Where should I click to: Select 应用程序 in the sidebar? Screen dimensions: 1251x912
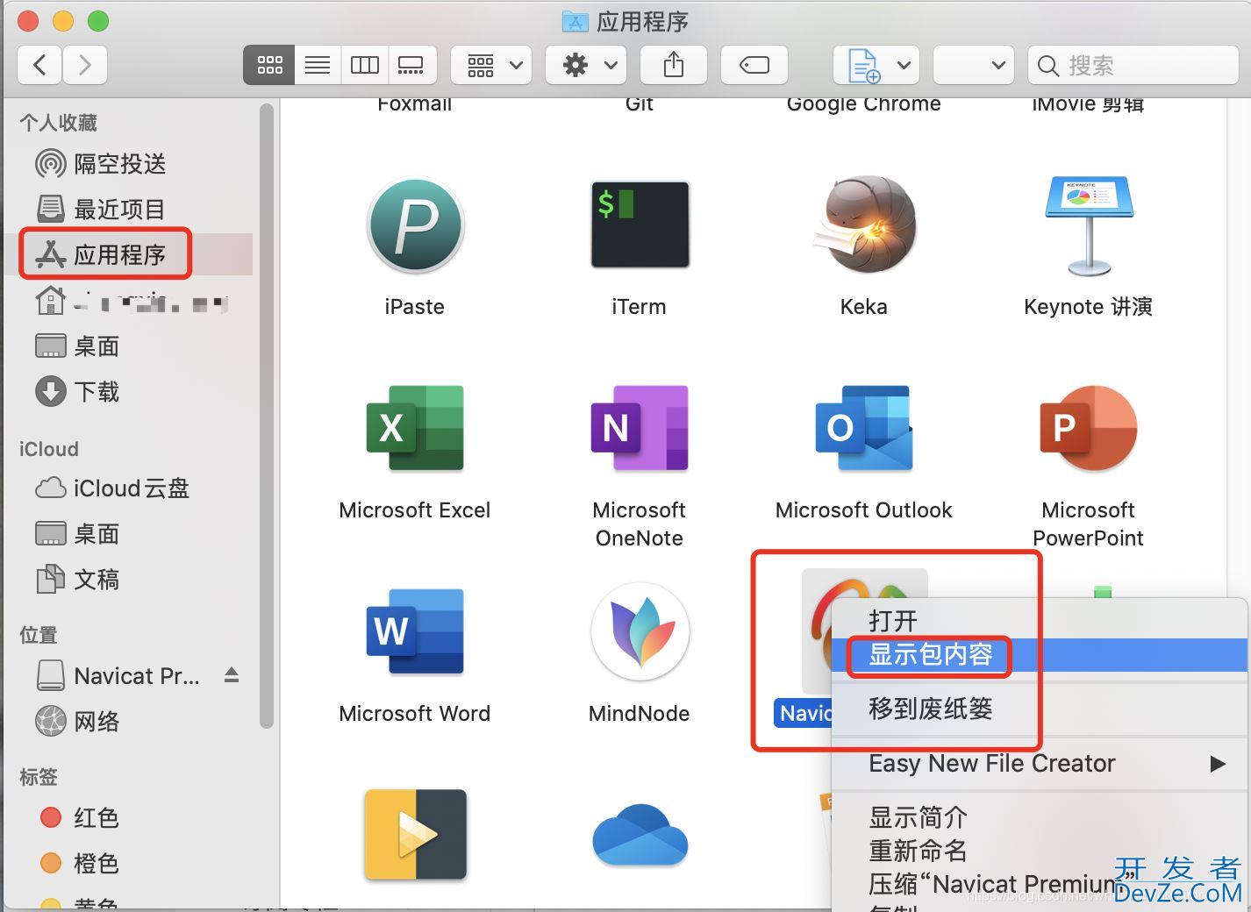tap(101, 255)
